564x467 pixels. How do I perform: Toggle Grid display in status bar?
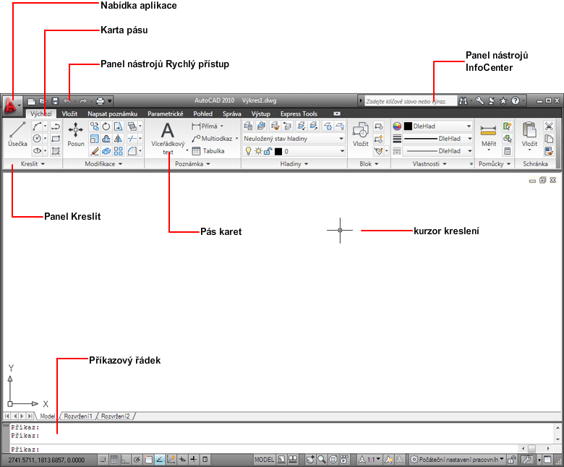(x=114, y=459)
